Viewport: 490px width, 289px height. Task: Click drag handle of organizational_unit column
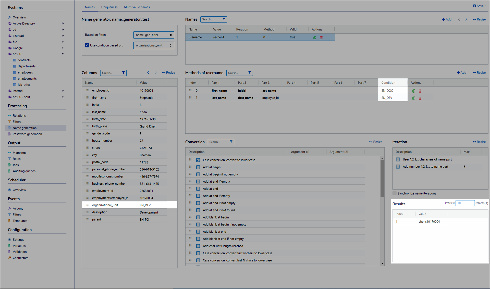87,205
